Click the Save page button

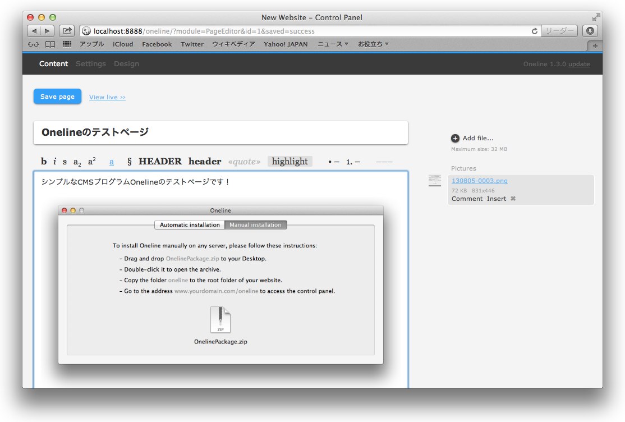(57, 97)
